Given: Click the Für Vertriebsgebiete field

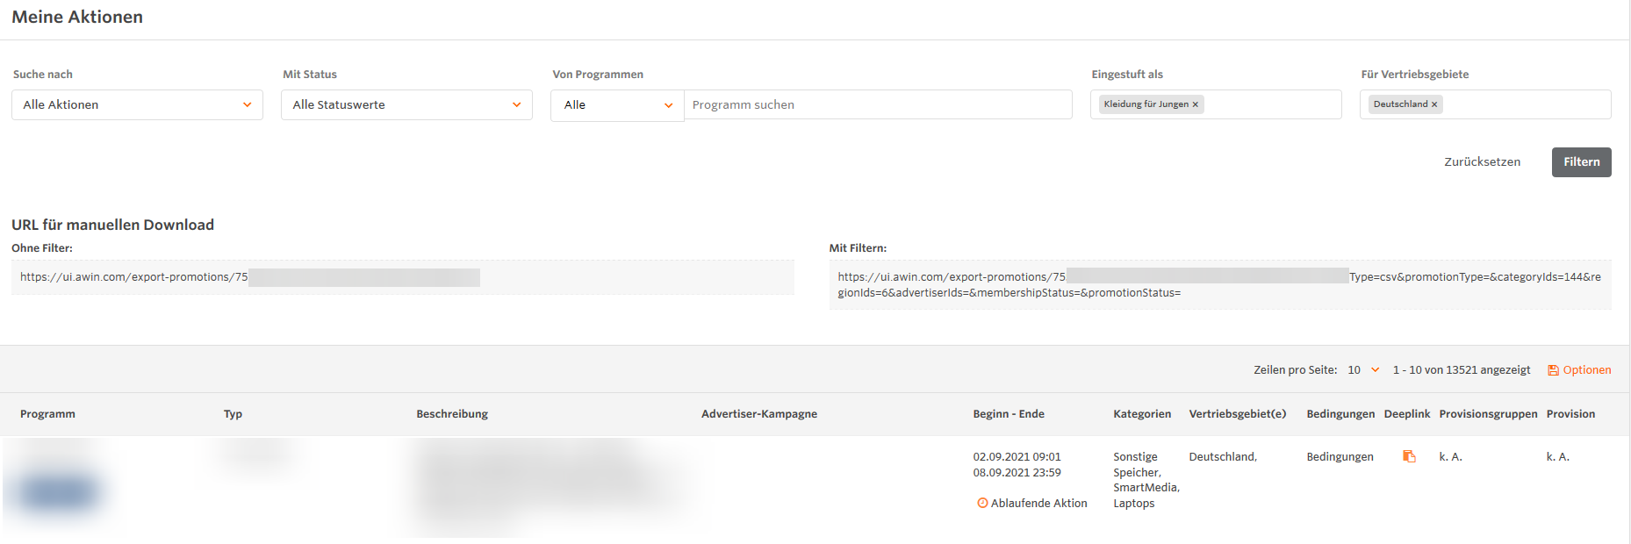Looking at the screenshot, I should pyautogui.click(x=1526, y=104).
